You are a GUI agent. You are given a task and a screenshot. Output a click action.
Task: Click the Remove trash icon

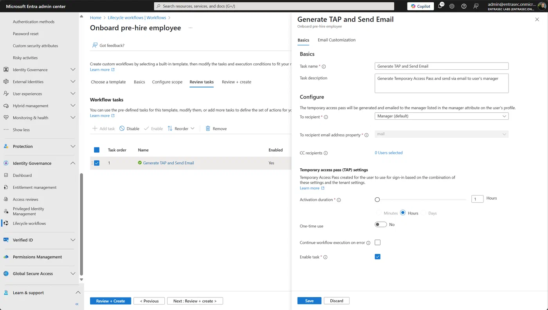pos(208,128)
